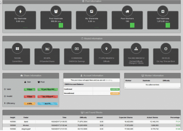
Task: Click the Valid row smiley icon
Action: tap(5, 89)
